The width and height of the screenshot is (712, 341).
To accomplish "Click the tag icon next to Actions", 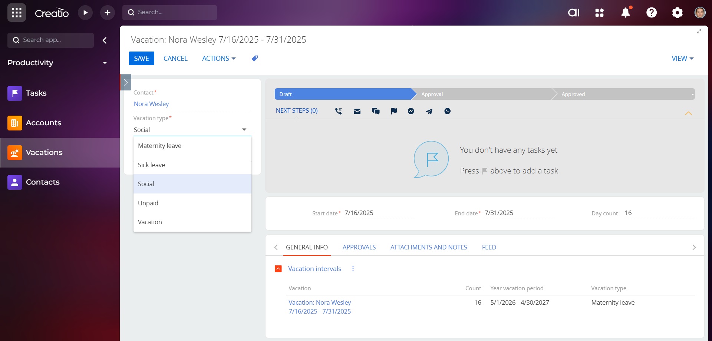I will tap(255, 59).
